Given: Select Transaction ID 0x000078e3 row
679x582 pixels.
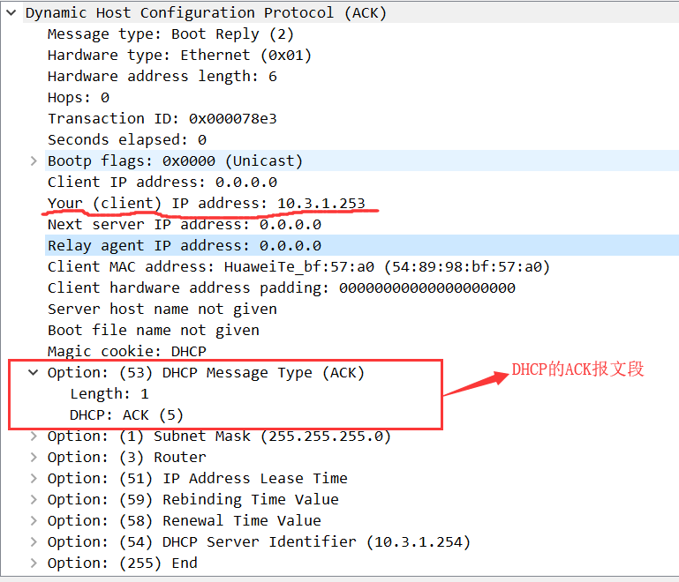Looking at the screenshot, I should pyautogui.click(x=162, y=118).
